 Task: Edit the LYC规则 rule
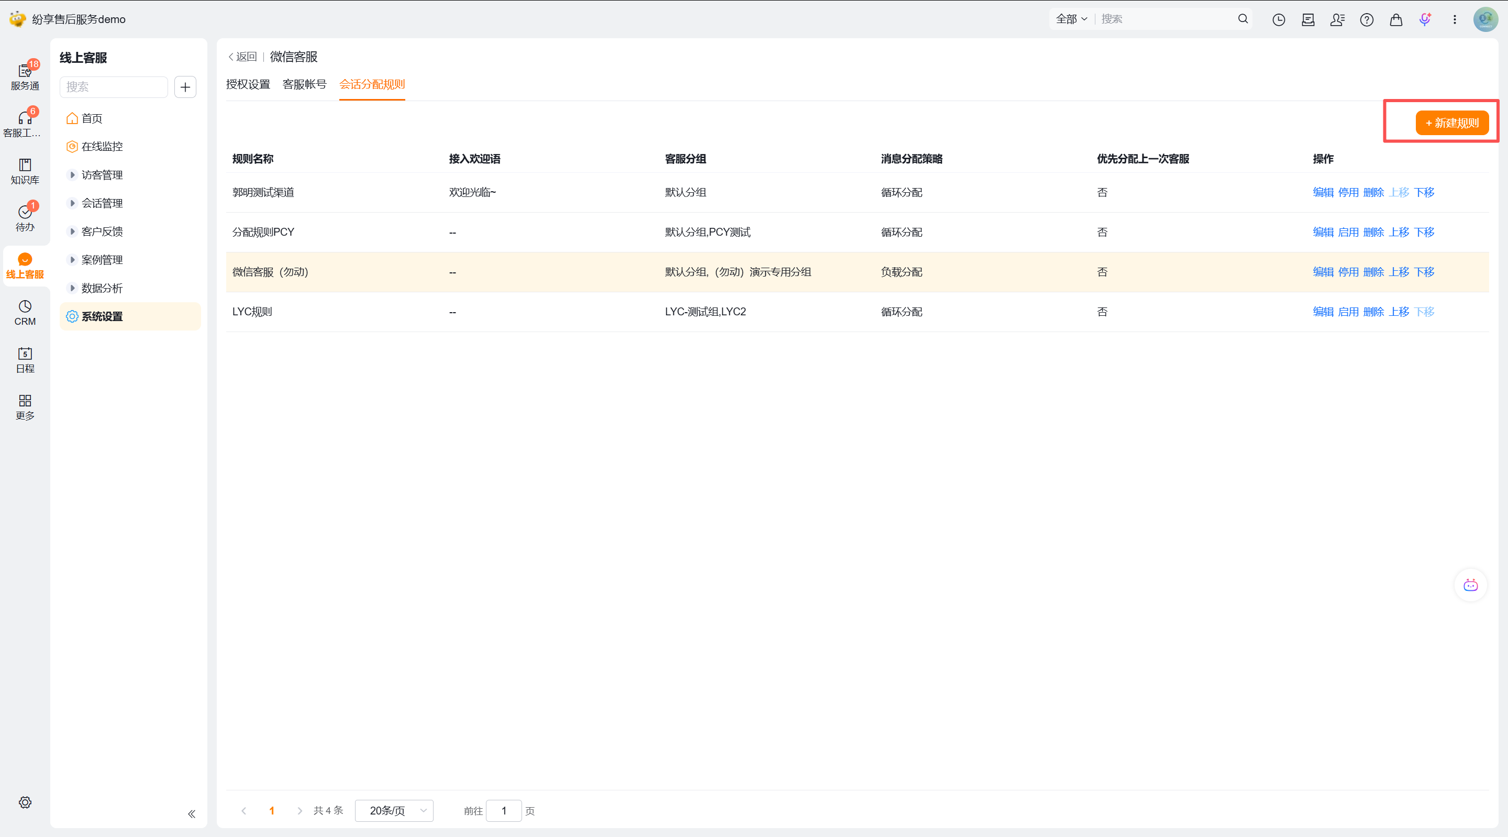coord(1323,312)
